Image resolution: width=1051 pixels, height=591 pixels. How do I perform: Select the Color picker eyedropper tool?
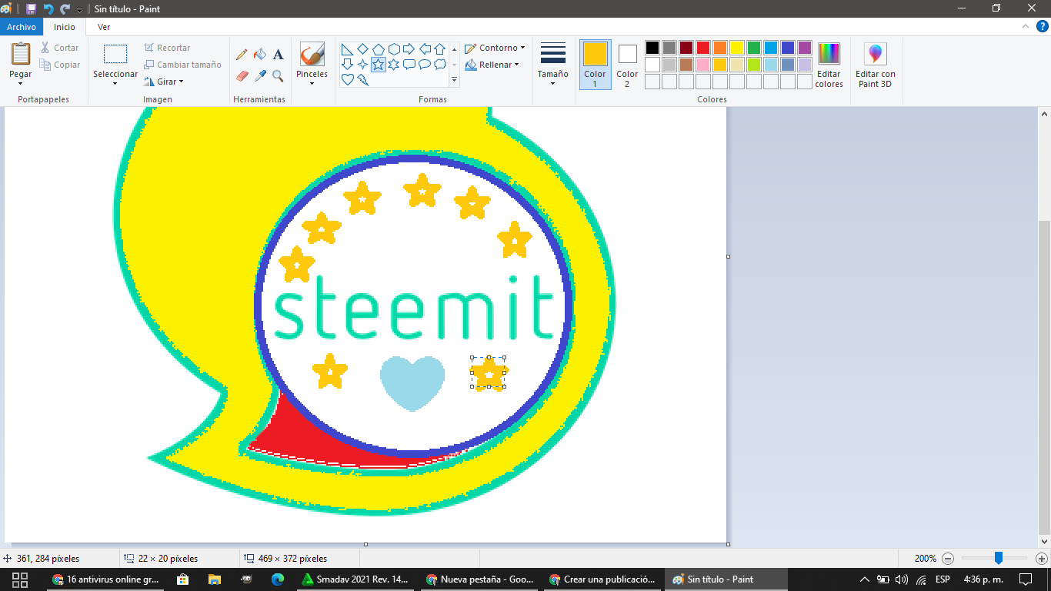tap(260, 75)
